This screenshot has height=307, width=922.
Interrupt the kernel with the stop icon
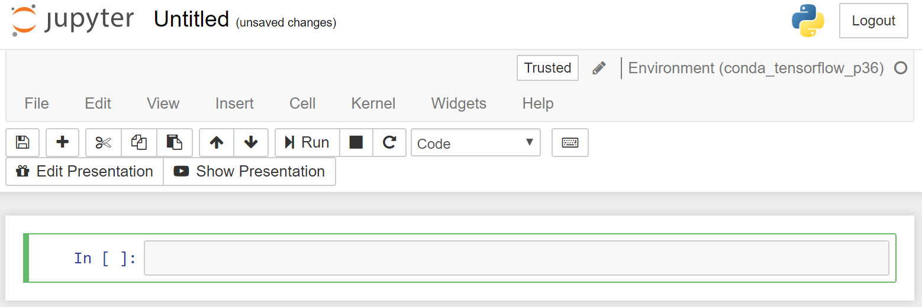[x=356, y=142]
